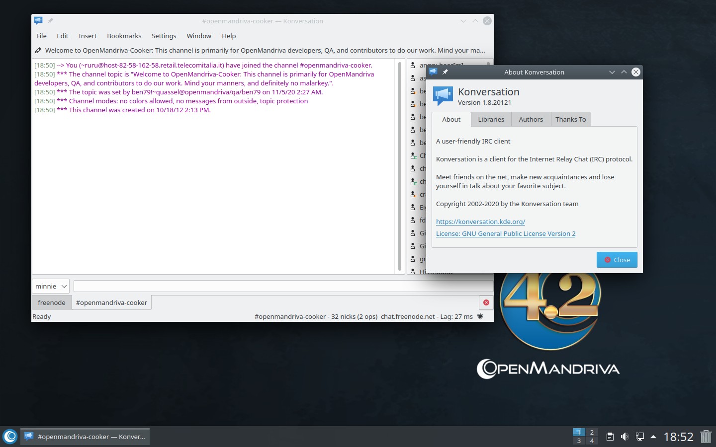Image resolution: width=716 pixels, height=447 pixels.
Task: Close the About Konversation dialog with X
Action: [x=636, y=72]
